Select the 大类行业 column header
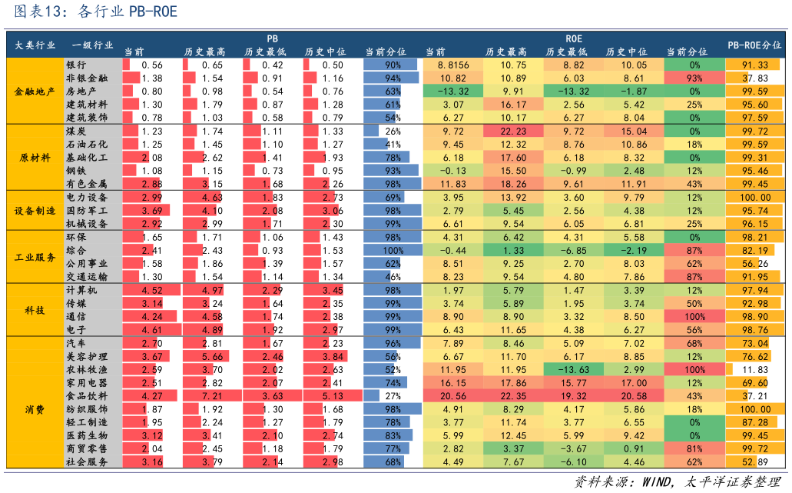Screen dimensions: 792x493 (x=35, y=45)
